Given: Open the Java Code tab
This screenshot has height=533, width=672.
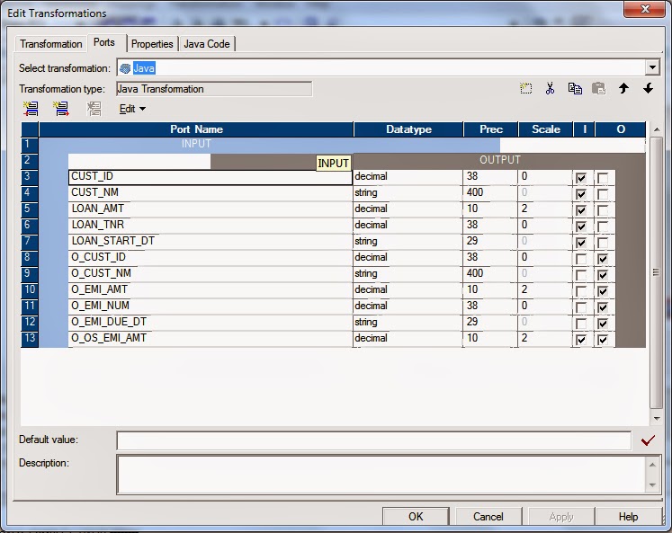Looking at the screenshot, I should pos(207,44).
